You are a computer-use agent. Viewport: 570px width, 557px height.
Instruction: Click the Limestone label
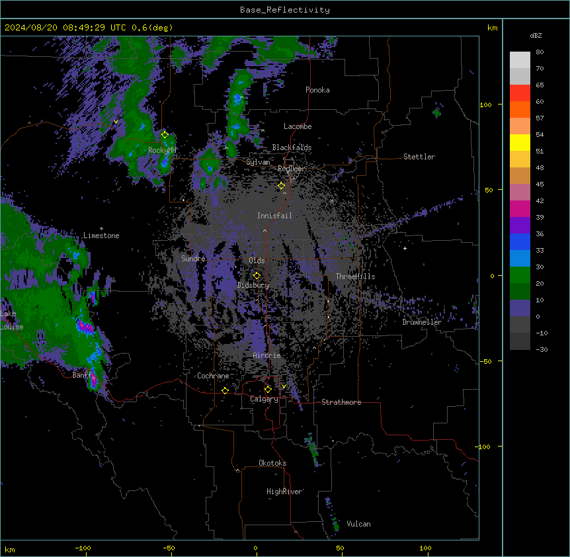[101, 236]
